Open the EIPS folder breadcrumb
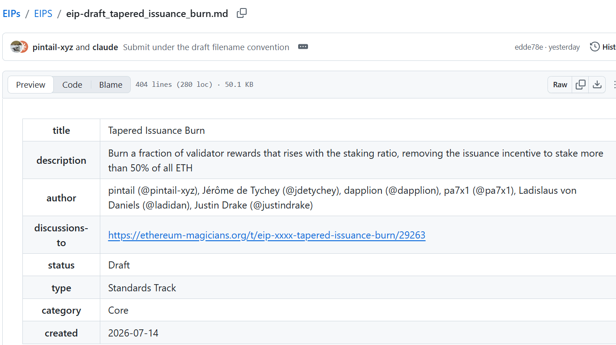The height and width of the screenshot is (345, 616). coord(43,13)
